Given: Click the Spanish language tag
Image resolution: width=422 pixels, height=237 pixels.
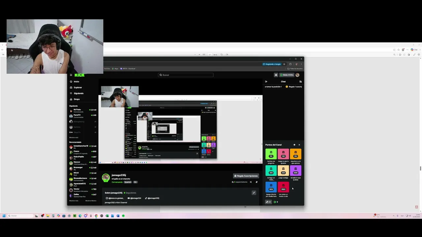Looking at the screenshot, I should [x=128, y=182].
